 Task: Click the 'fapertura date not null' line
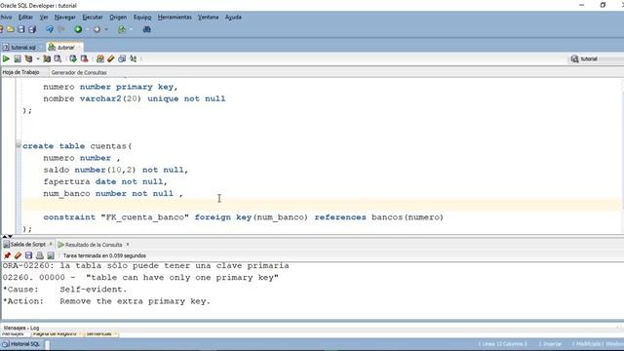[x=105, y=181]
